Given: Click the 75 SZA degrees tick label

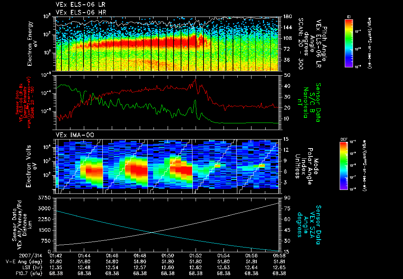Looking at the screenshot, I should click(x=287, y=209).
